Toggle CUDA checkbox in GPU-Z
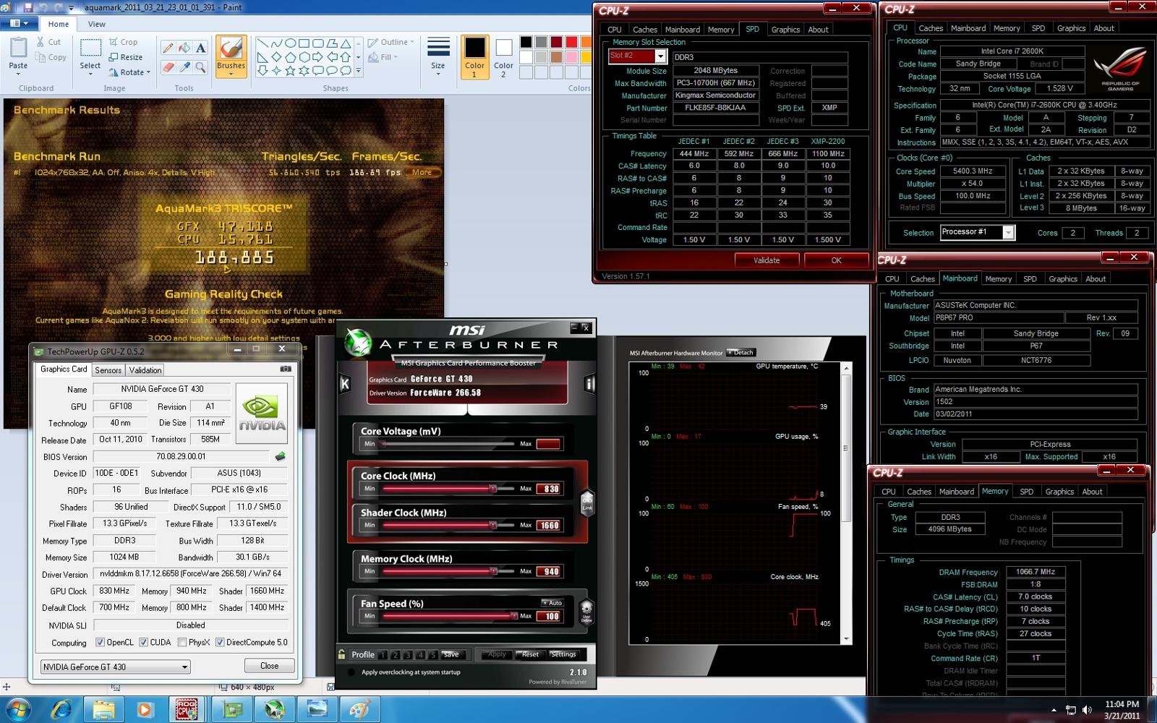 click(143, 642)
